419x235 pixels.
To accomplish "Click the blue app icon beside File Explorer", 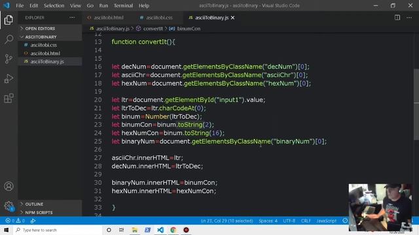I will pyautogui.click(x=147, y=230).
